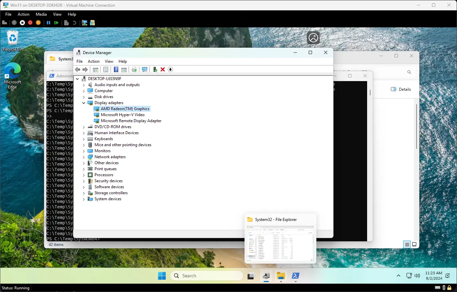Expand Human Interface Devices node
Viewport: 457px width, 292px height.
[x=84, y=133]
